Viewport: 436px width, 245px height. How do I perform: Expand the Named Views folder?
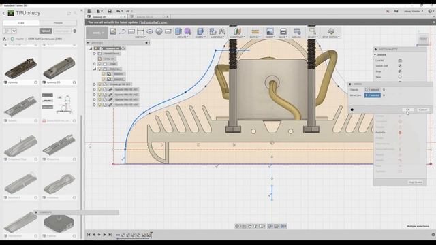tap(95, 53)
